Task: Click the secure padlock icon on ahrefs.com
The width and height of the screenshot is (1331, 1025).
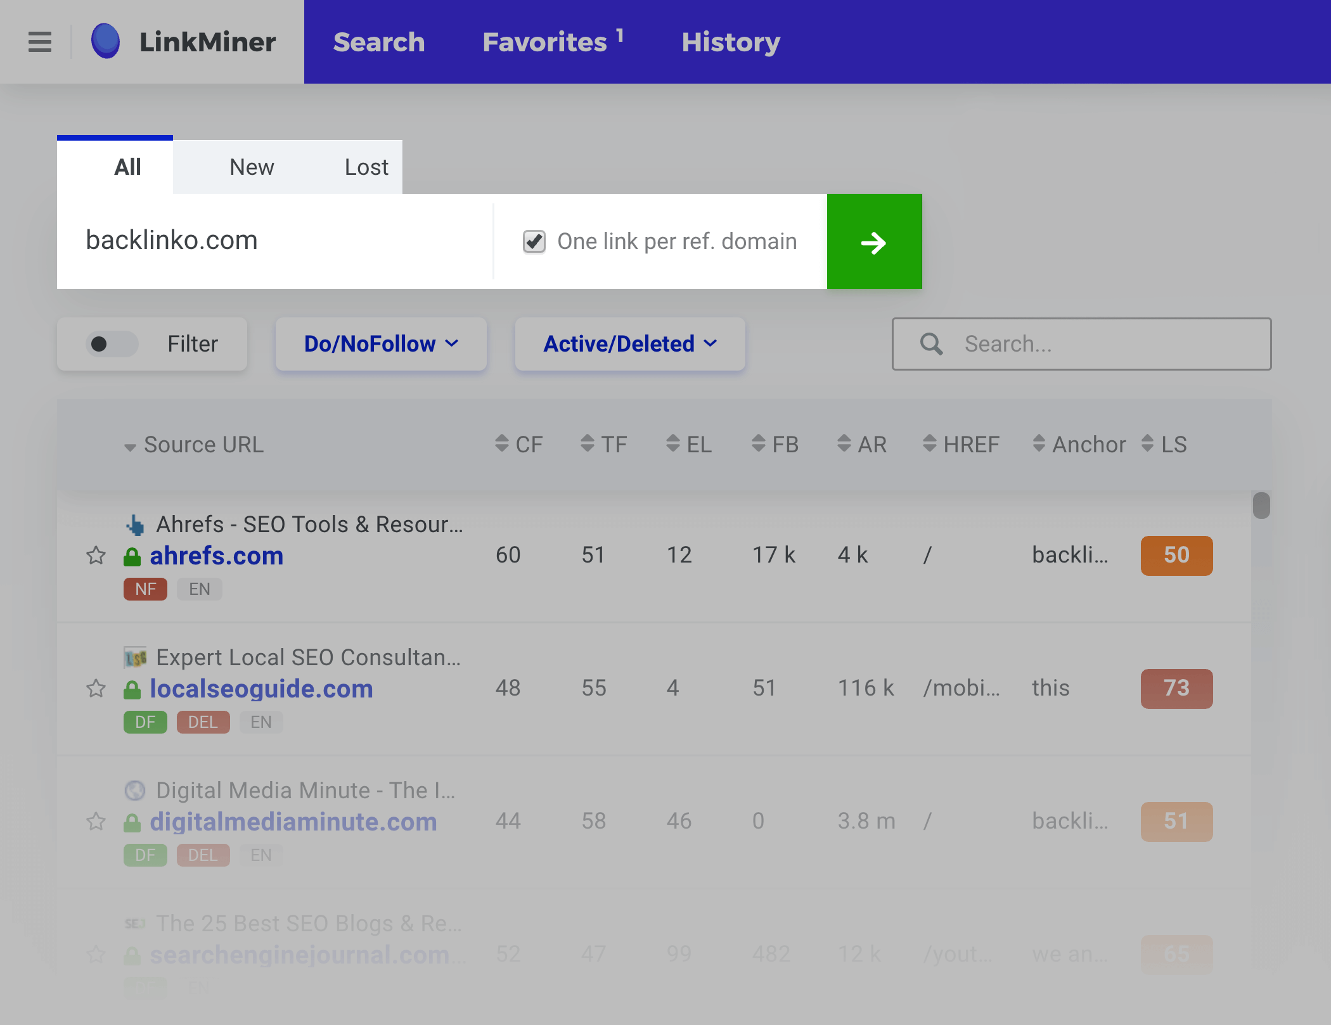Action: [131, 556]
